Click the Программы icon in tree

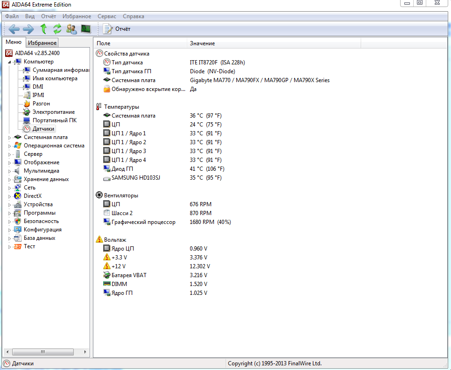[x=18, y=213]
